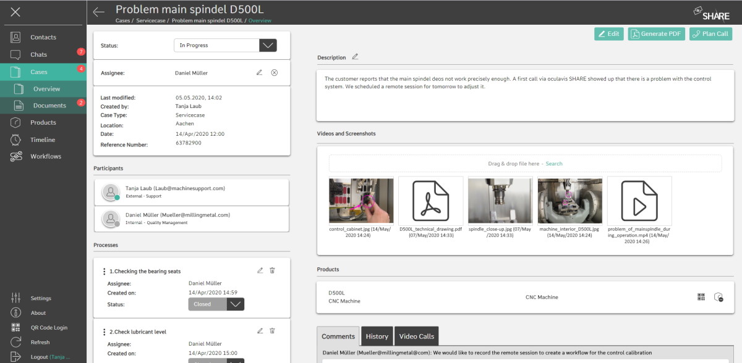The height and width of the screenshot is (363, 742).
Task: Remove assignee Daniel Müller with circled X
Action: point(275,73)
